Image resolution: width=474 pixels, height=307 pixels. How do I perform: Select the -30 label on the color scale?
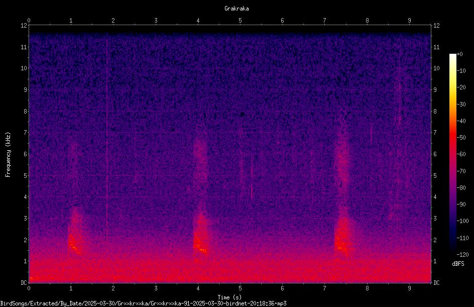pyautogui.click(x=461, y=105)
